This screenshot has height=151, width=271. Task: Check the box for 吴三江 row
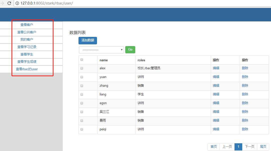(x=82, y=112)
